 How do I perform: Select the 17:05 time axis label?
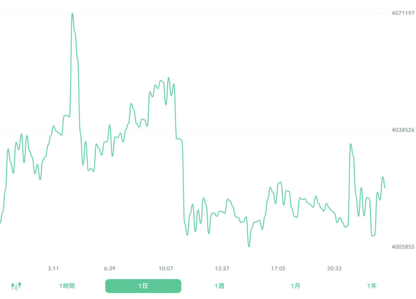tap(278, 269)
